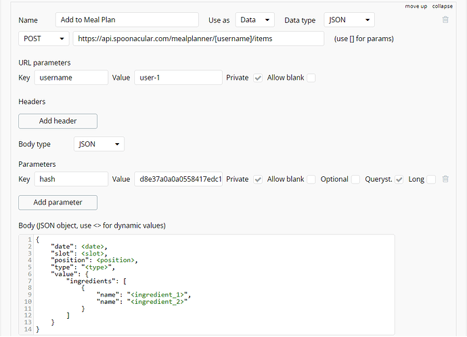Open the Body type JSON dropdown
467x337 pixels.
[99, 144]
